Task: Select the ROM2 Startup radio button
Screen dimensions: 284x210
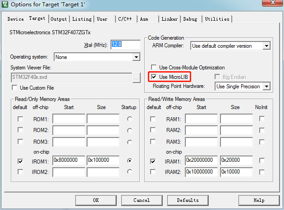Action: [129, 131]
